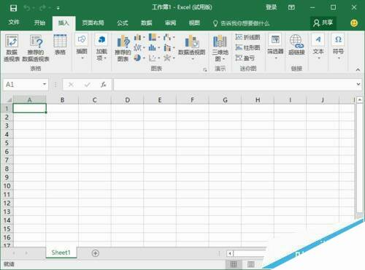Click the Save icon in the title bar
Screen dimensions: 365x270
[x=13, y=8]
